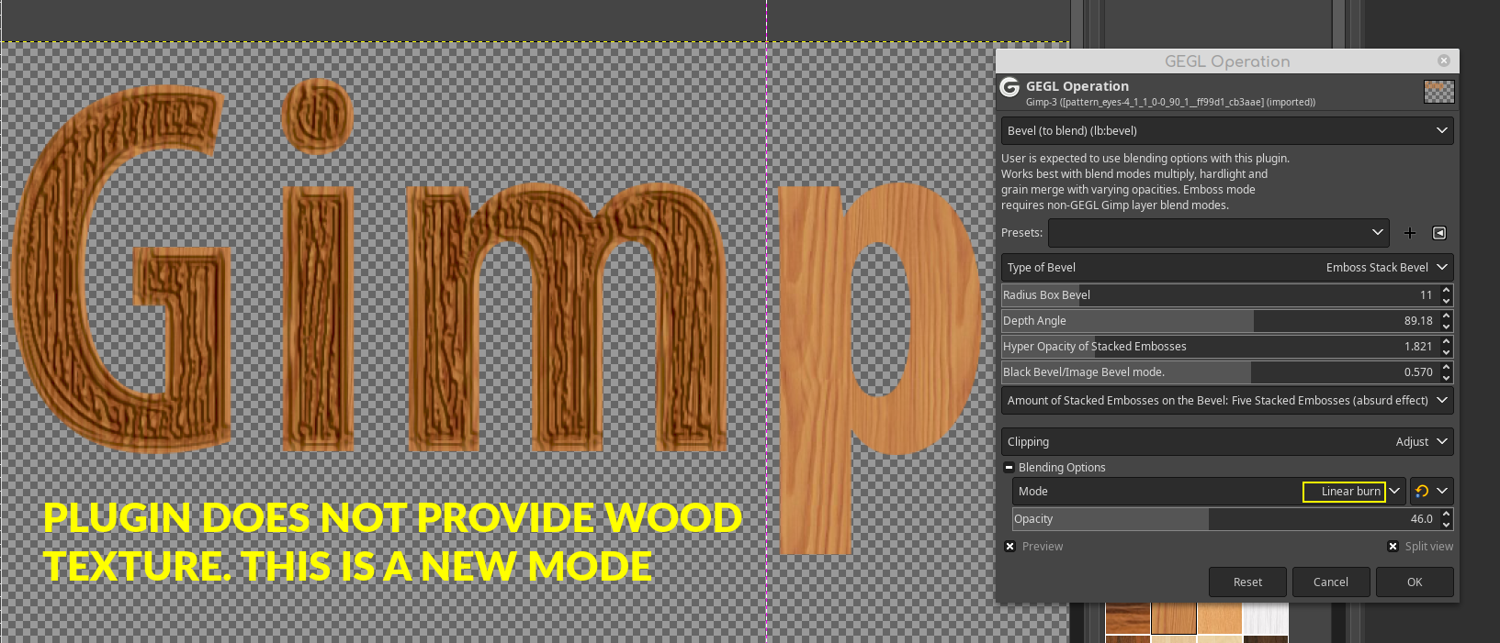Select the white wood pattern swatch
Viewport: 1500px width, 643px height.
1265,618
